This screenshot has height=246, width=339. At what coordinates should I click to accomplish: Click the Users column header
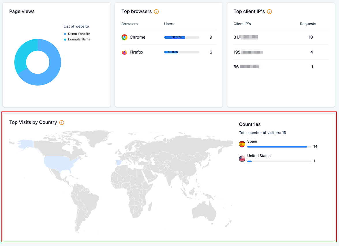(169, 24)
